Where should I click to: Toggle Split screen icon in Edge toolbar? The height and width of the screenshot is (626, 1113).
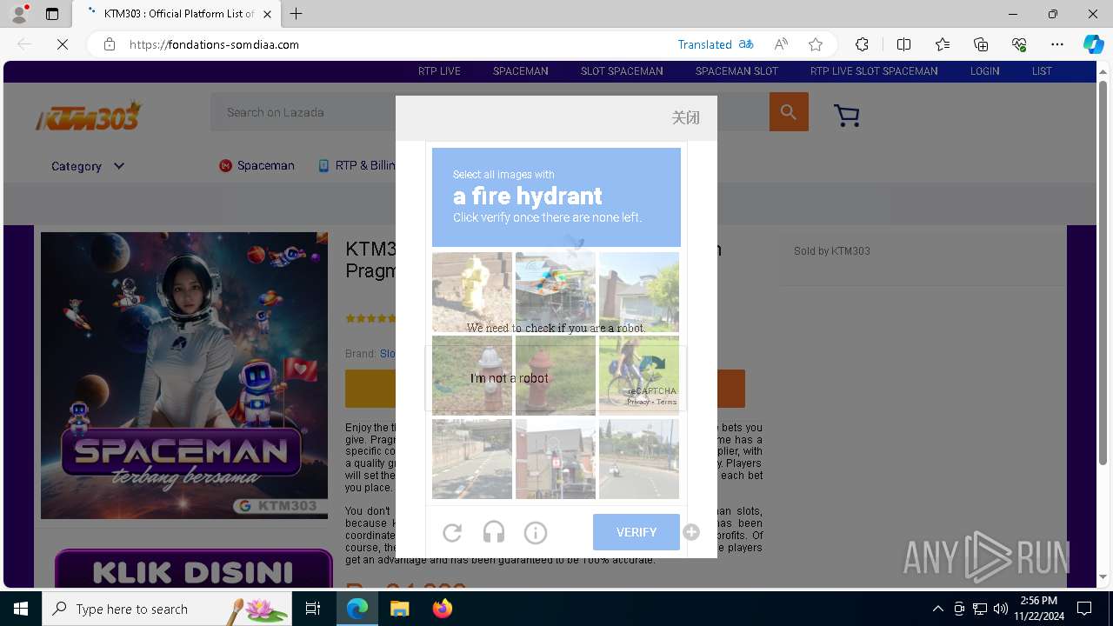[x=903, y=44]
